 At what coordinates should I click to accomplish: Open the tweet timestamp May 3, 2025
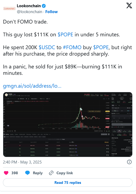(22, 162)
